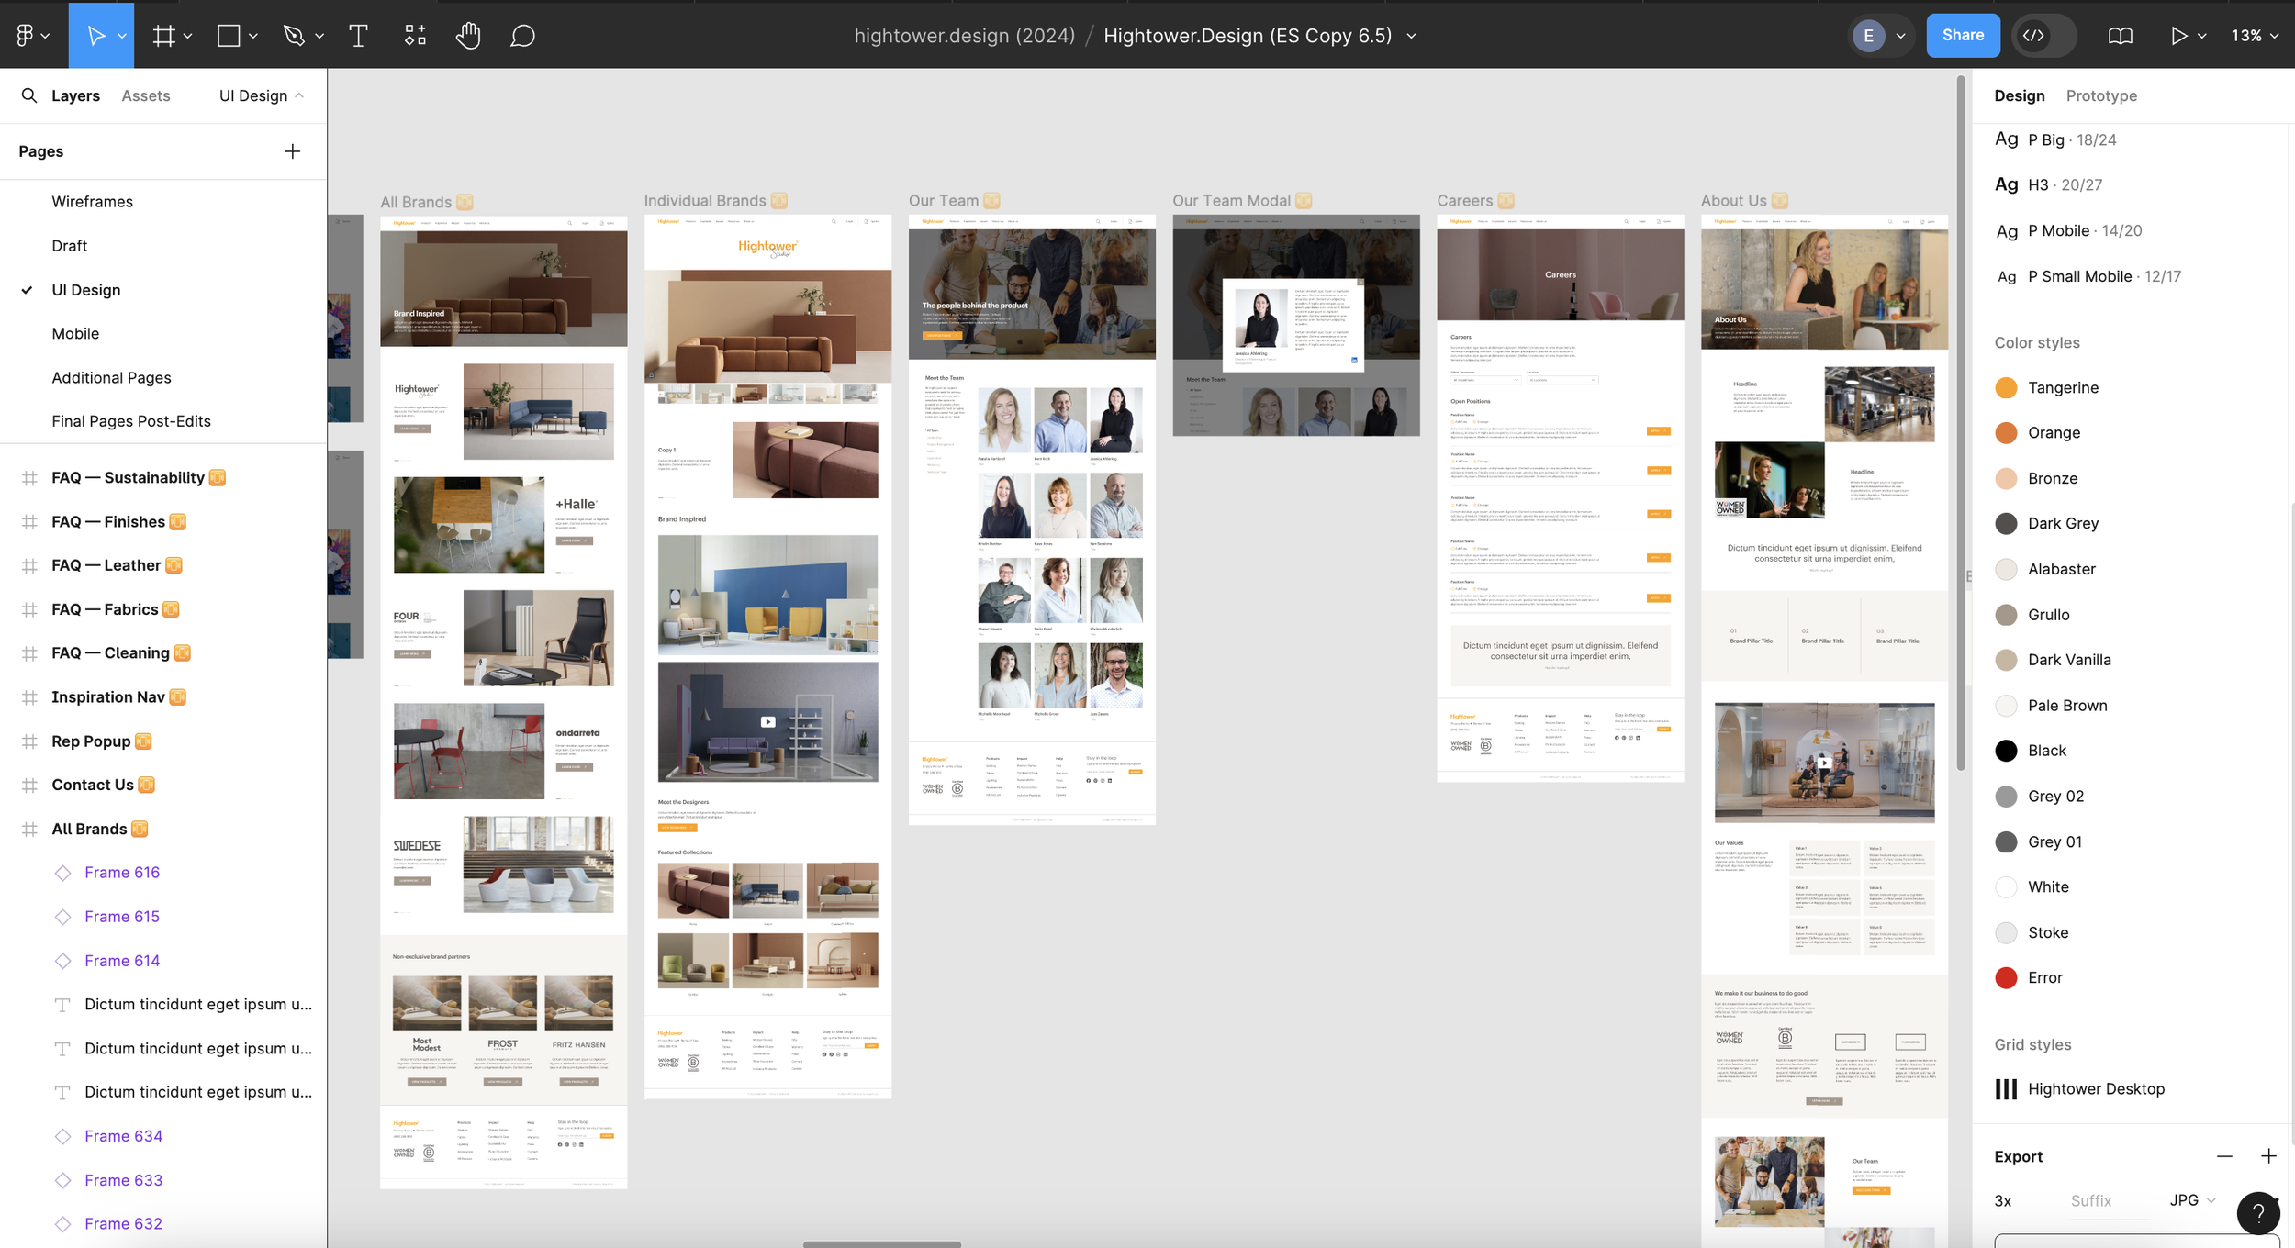Open the Resources panel icon
Image resolution: width=2295 pixels, height=1248 pixels.
tap(414, 35)
